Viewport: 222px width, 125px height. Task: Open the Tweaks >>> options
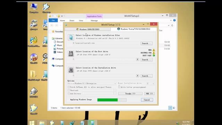pos(130,93)
